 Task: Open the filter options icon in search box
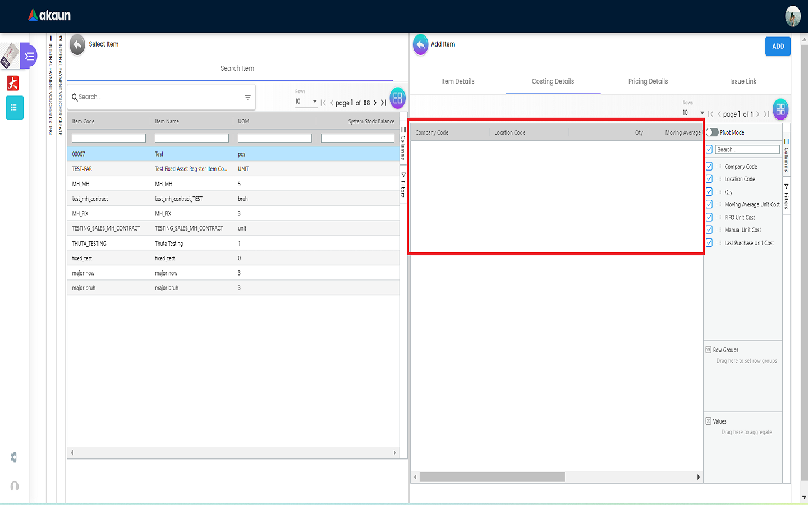point(247,98)
